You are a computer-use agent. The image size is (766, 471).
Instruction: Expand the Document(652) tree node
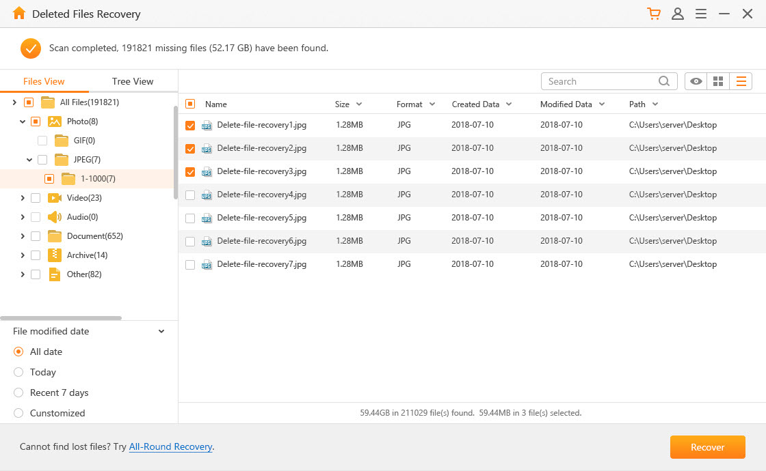(x=22, y=236)
